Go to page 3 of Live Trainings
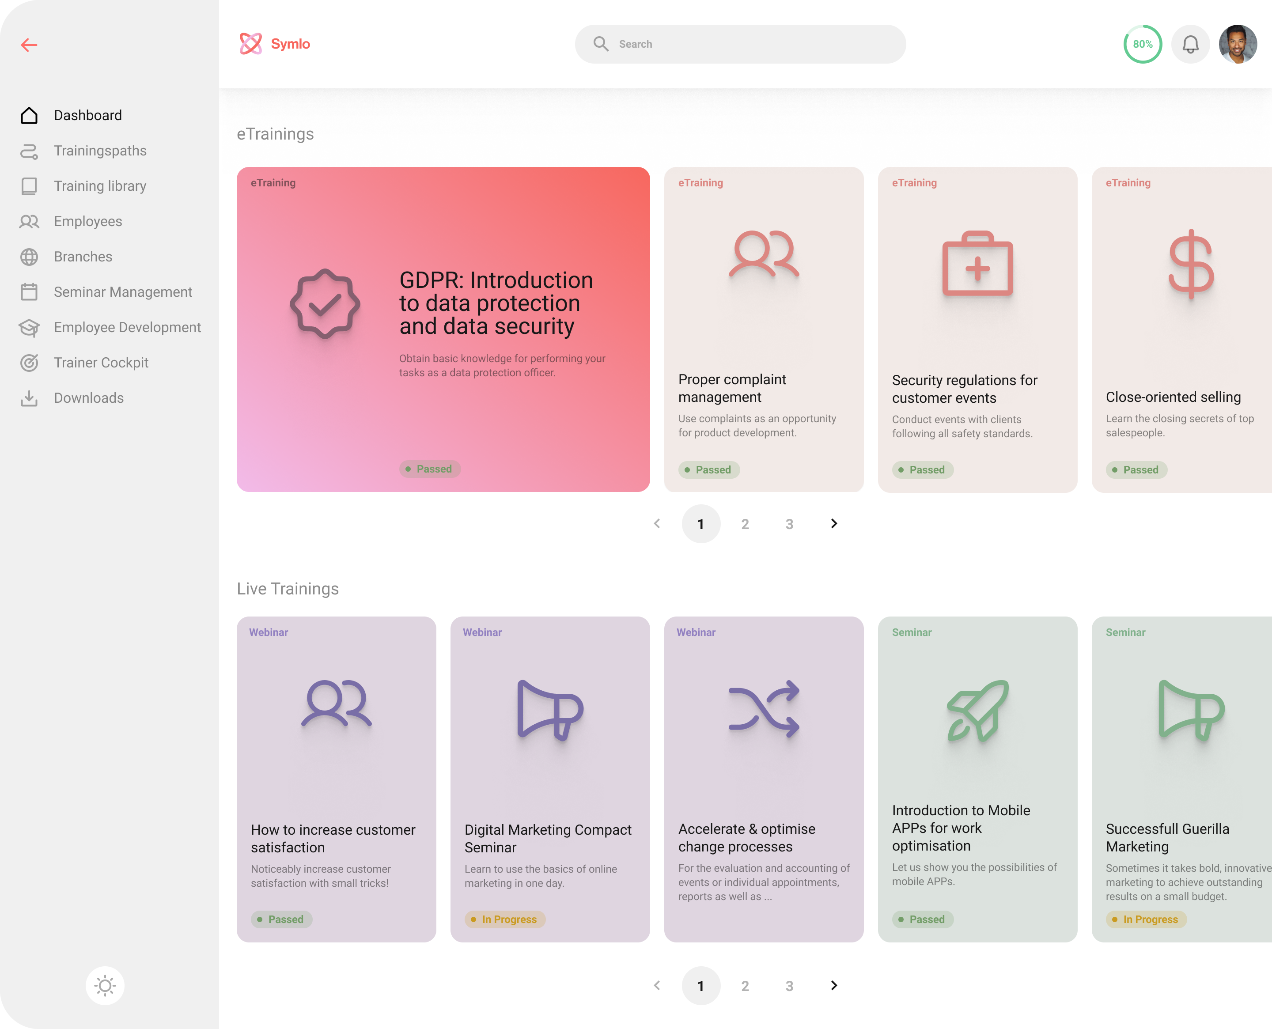The image size is (1272, 1029). click(790, 986)
